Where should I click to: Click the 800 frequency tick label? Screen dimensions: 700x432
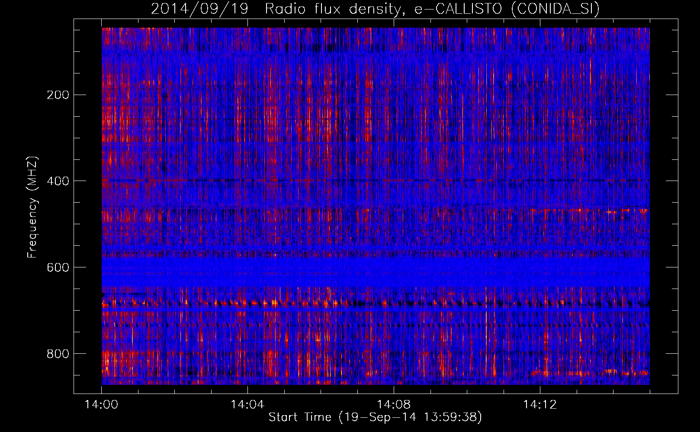(58, 354)
